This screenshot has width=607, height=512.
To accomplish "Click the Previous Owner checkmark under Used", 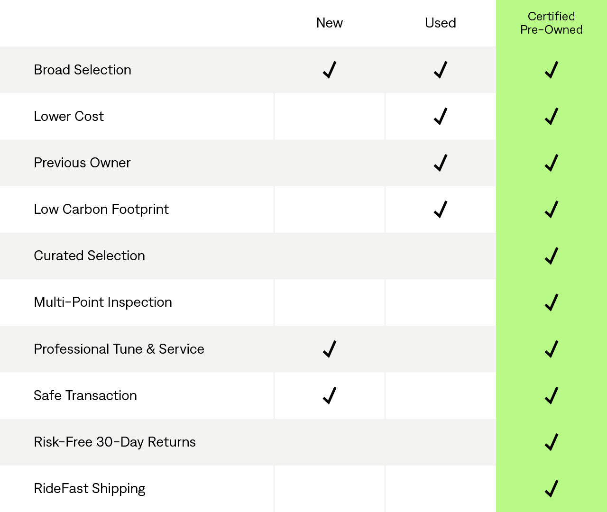I will coord(441,163).
